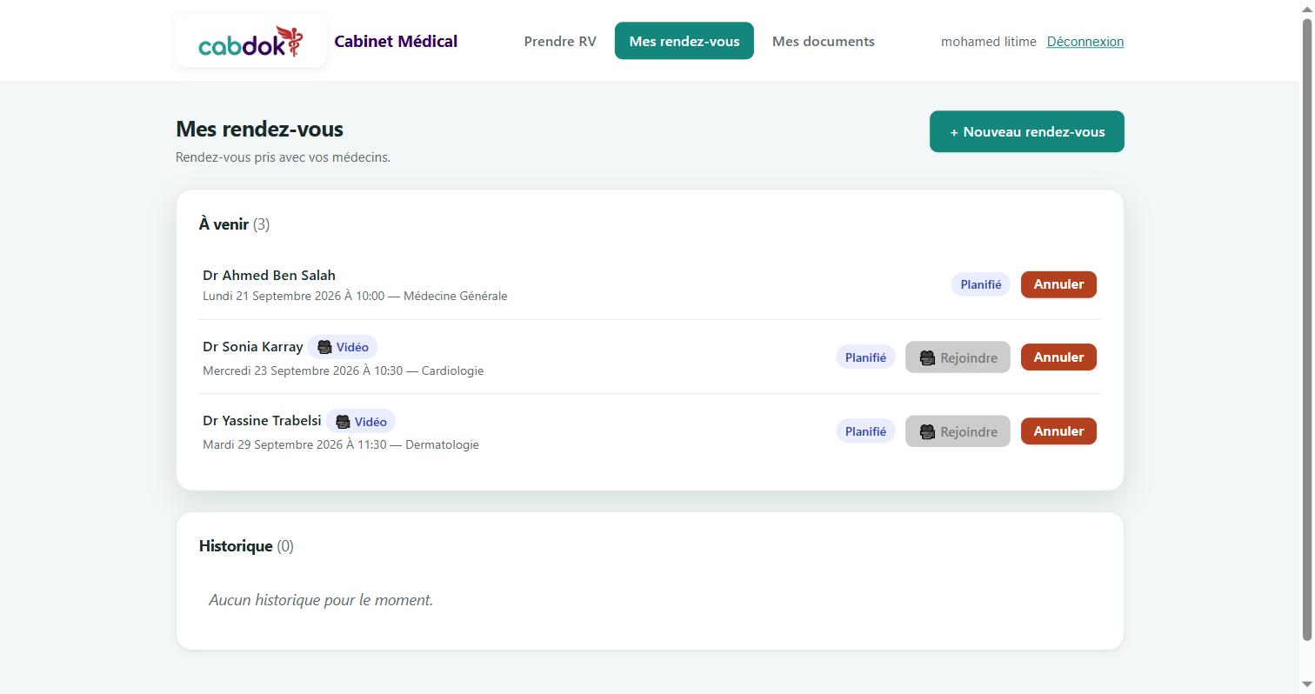Click the Planifié badge for Dr Yassine Trabelsi
This screenshot has width=1315, height=694.
[865, 431]
